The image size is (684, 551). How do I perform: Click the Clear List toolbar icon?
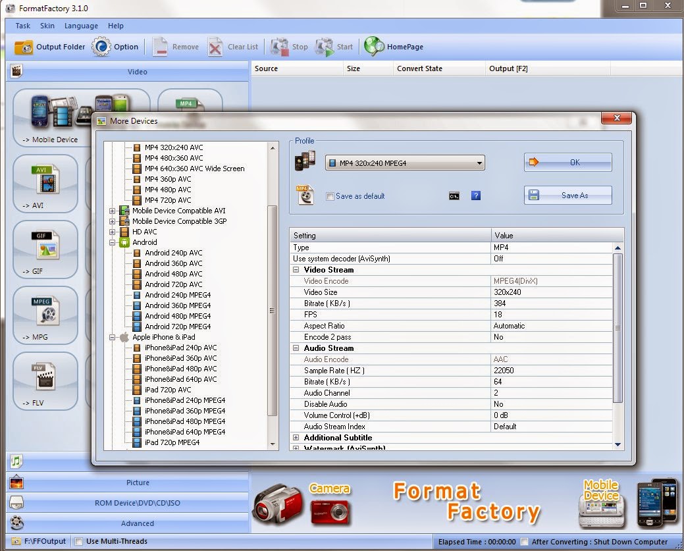click(x=215, y=47)
